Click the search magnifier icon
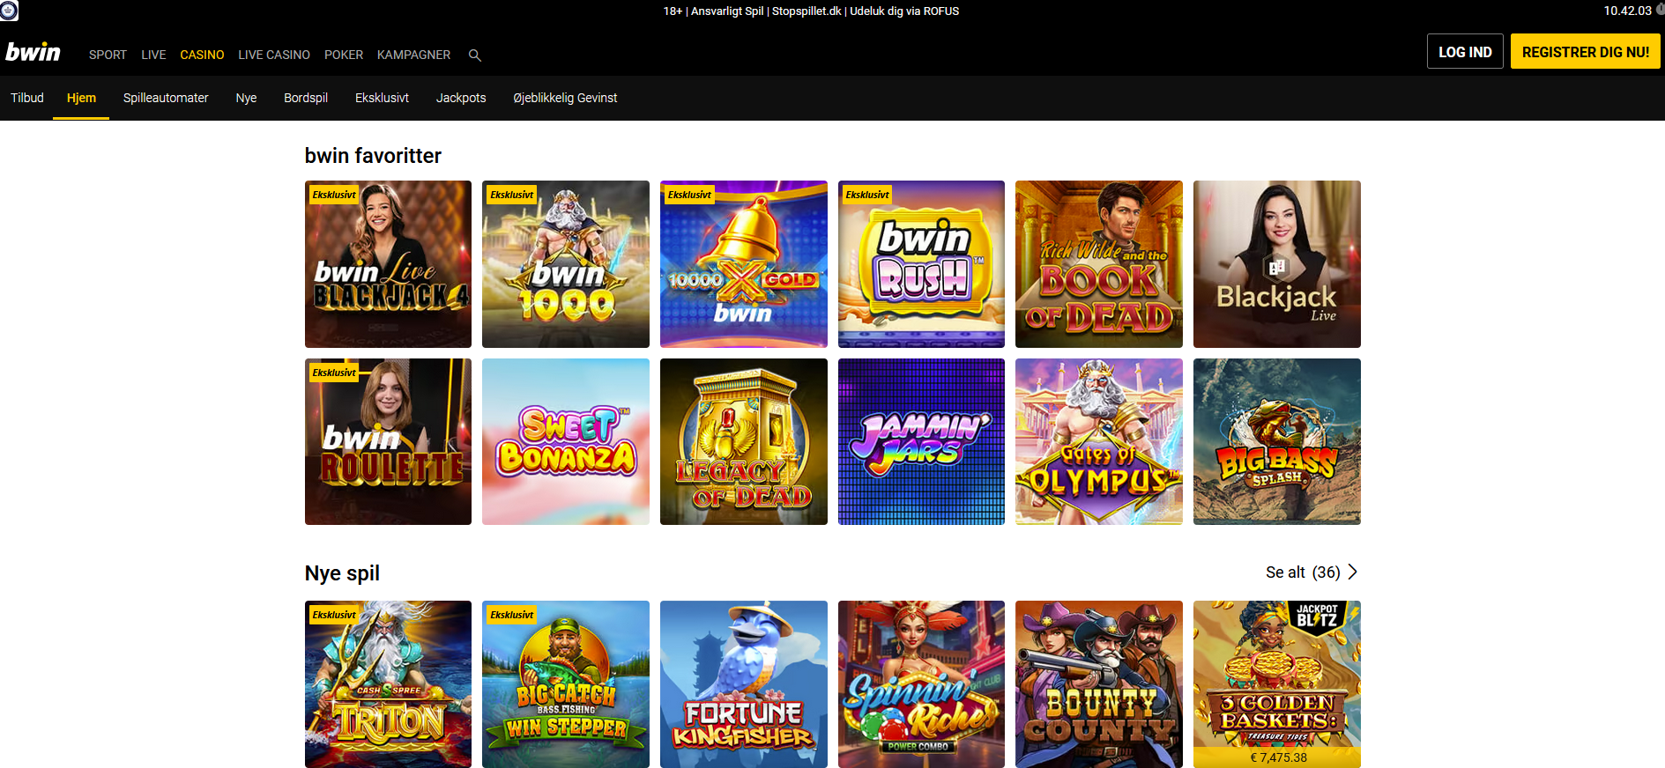The image size is (1665, 768). click(x=474, y=55)
